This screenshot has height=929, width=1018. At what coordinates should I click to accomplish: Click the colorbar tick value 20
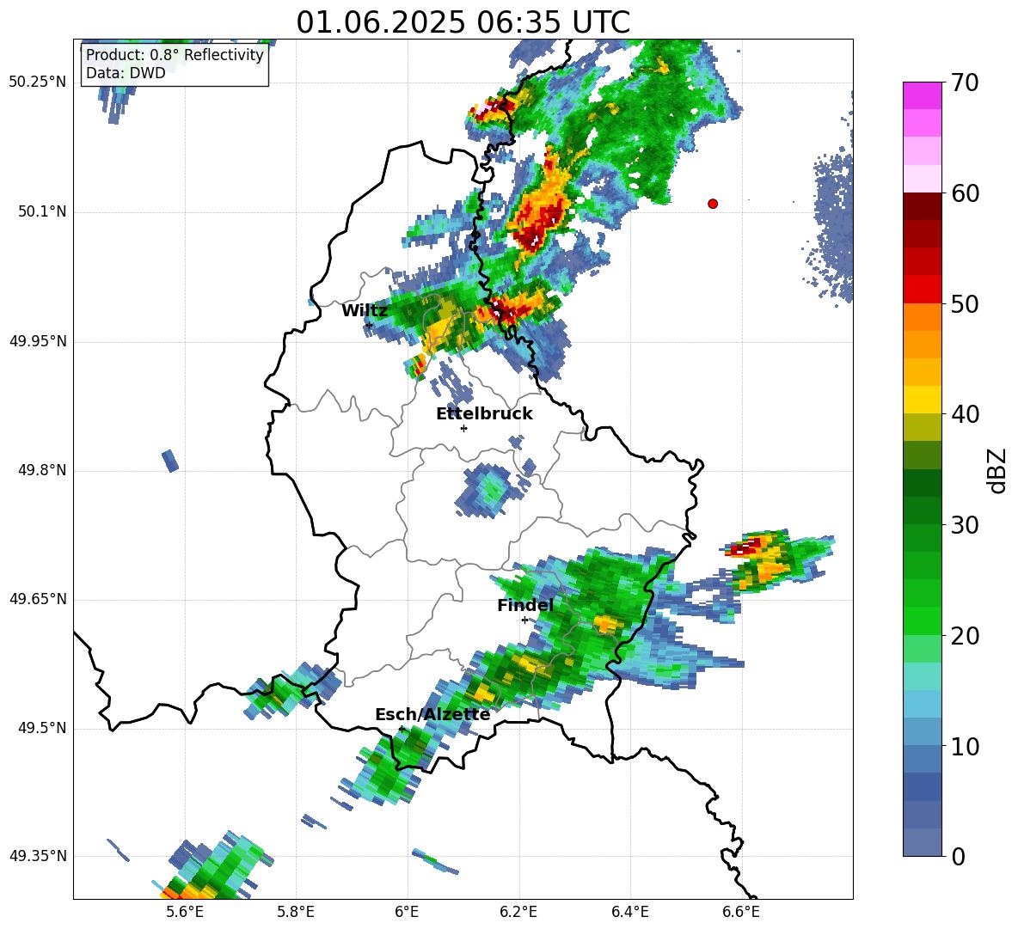click(965, 635)
